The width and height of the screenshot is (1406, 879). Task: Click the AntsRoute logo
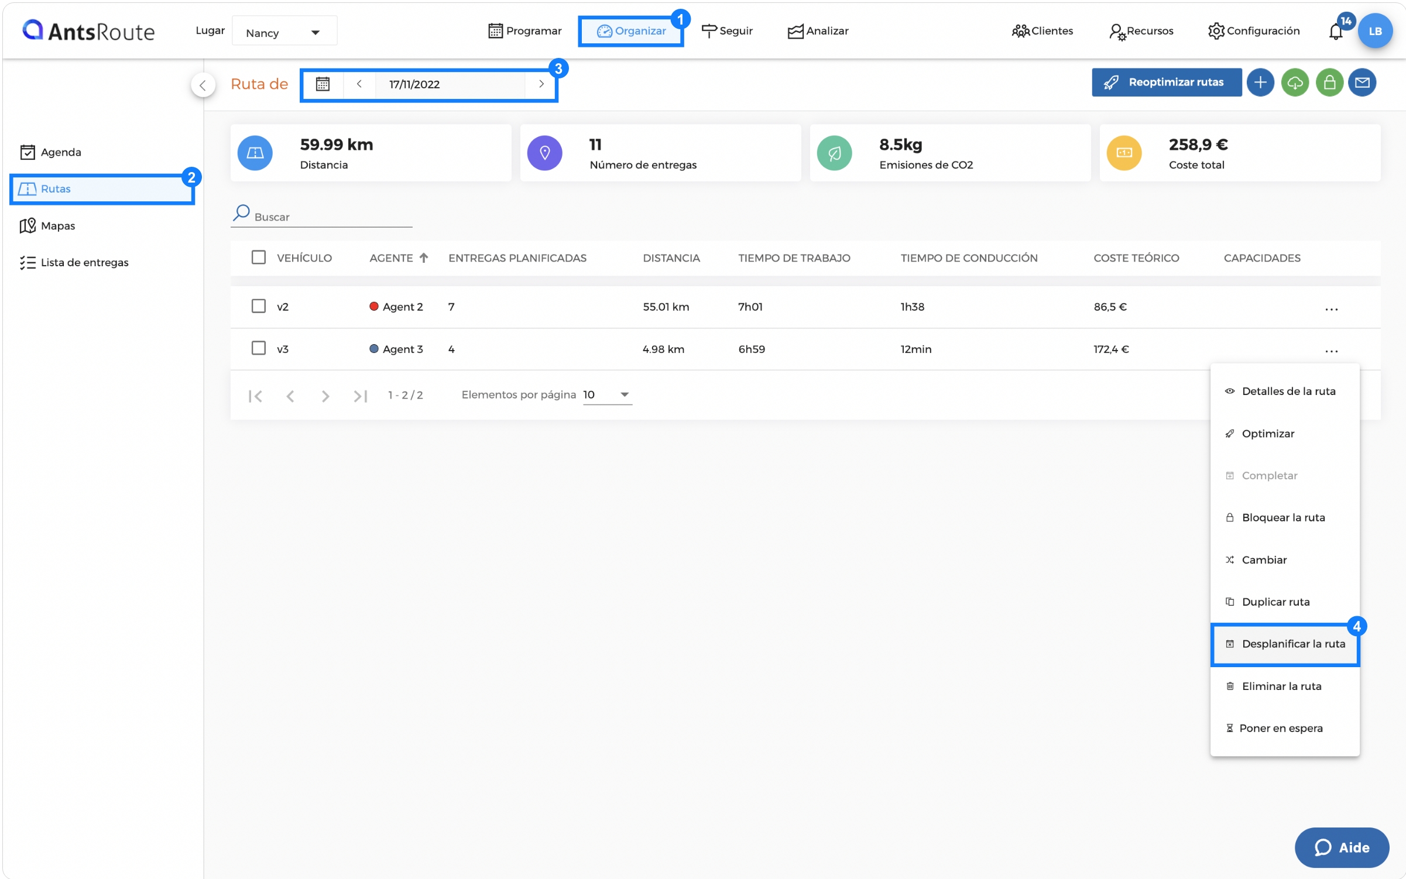point(88,30)
